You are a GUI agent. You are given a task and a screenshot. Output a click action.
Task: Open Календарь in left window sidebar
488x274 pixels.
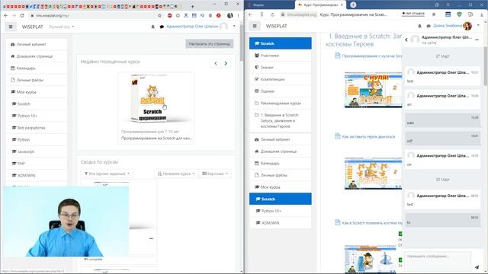37,68
